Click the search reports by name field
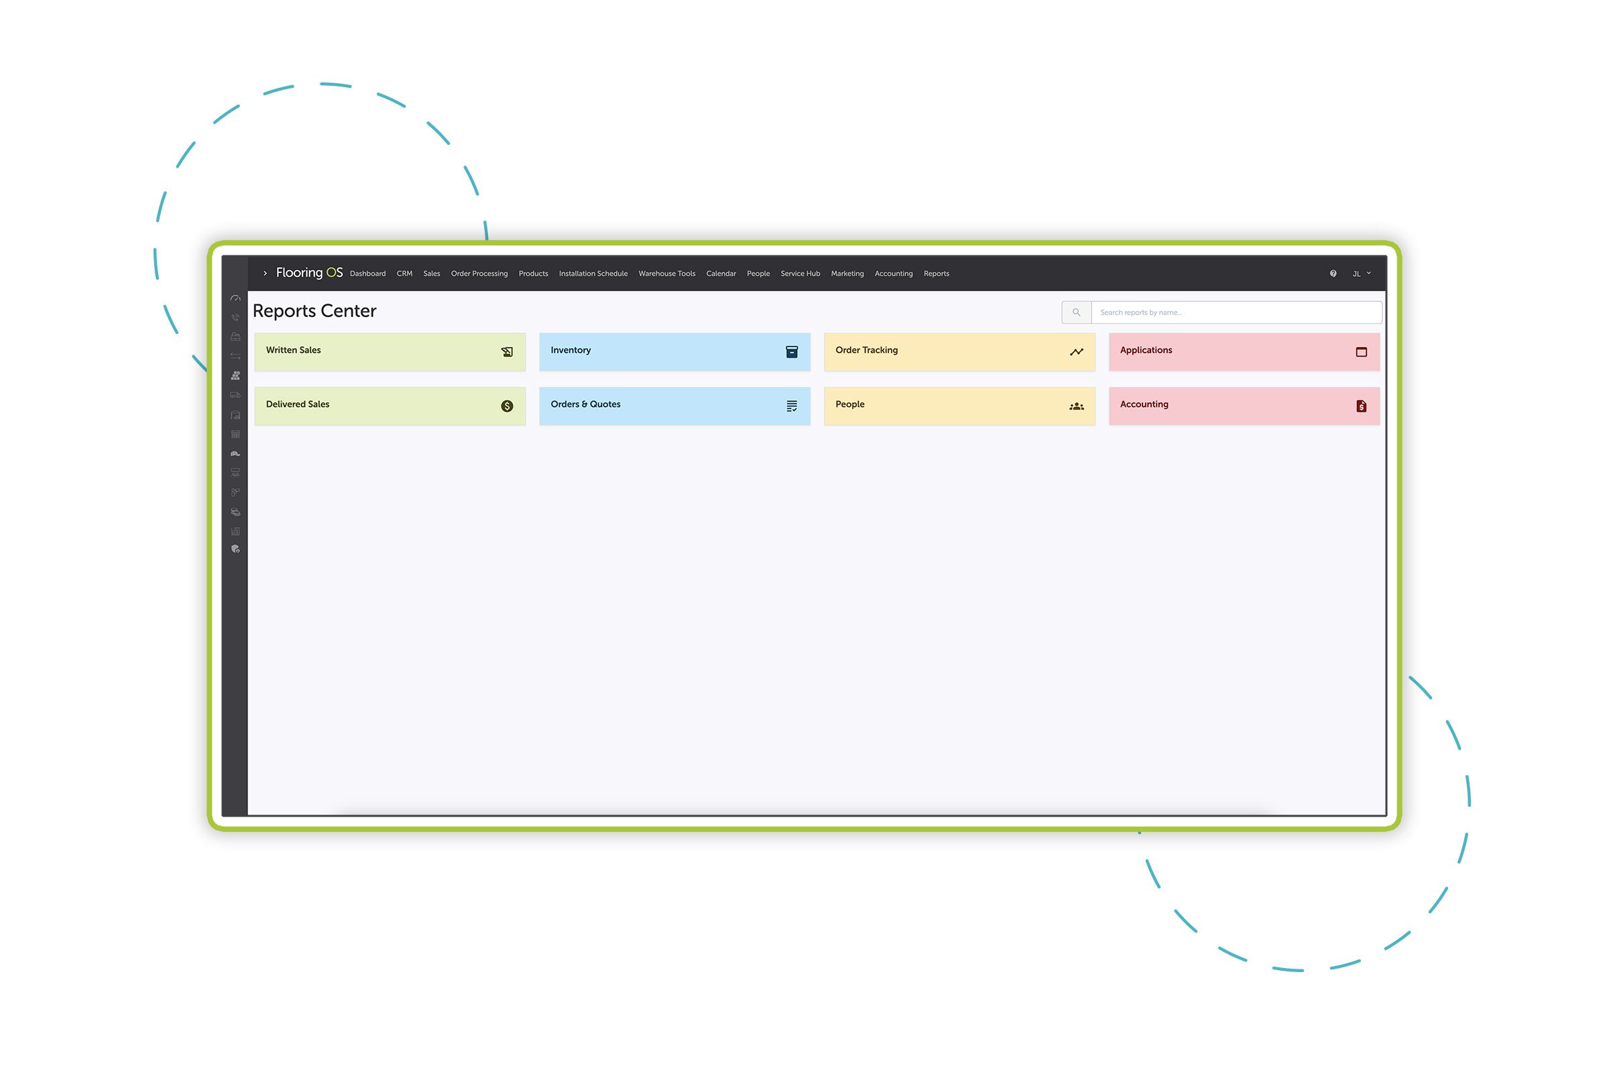The width and height of the screenshot is (1609, 1072). 1236,312
